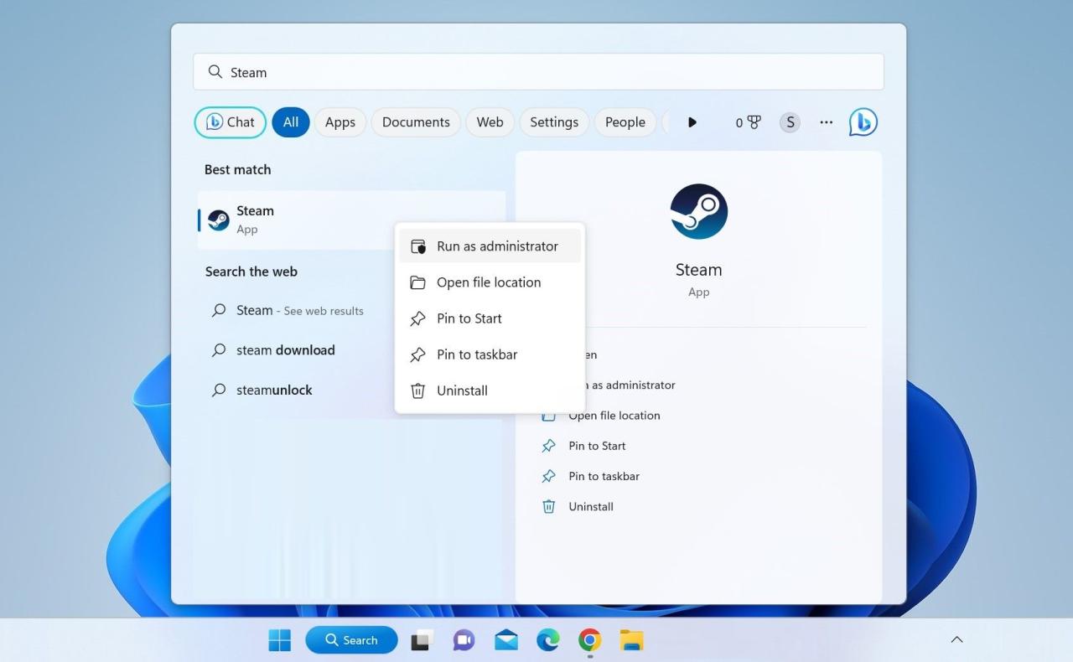Open Task View on the taskbar
Screen dimensions: 1073x662
(x=422, y=640)
